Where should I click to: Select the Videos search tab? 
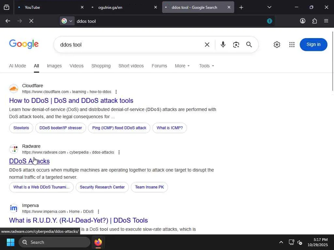(76, 66)
